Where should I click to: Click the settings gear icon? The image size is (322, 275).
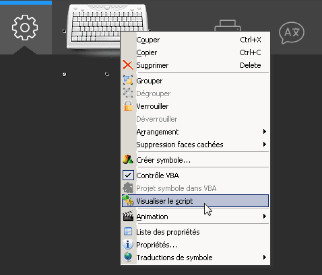point(25,28)
